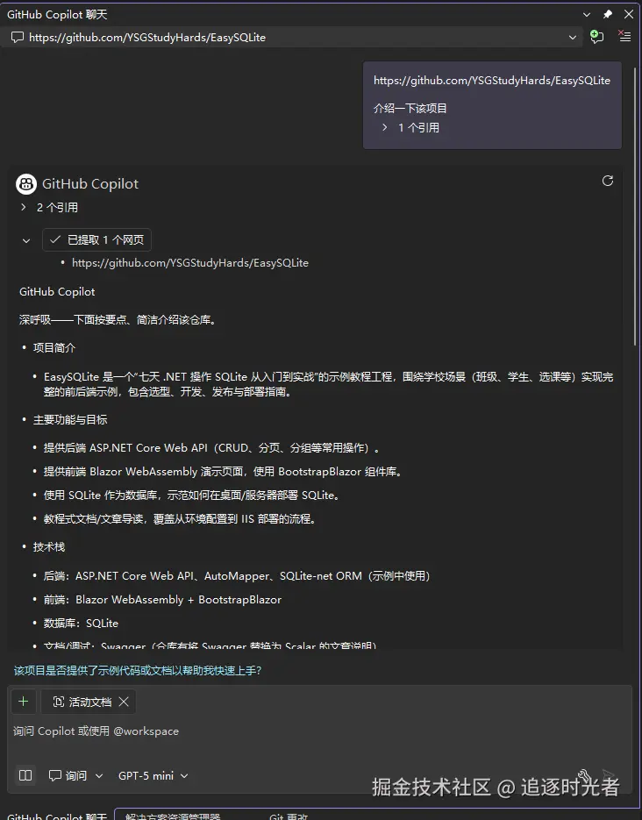Click the suggested follow-up question about sample code

point(138,670)
